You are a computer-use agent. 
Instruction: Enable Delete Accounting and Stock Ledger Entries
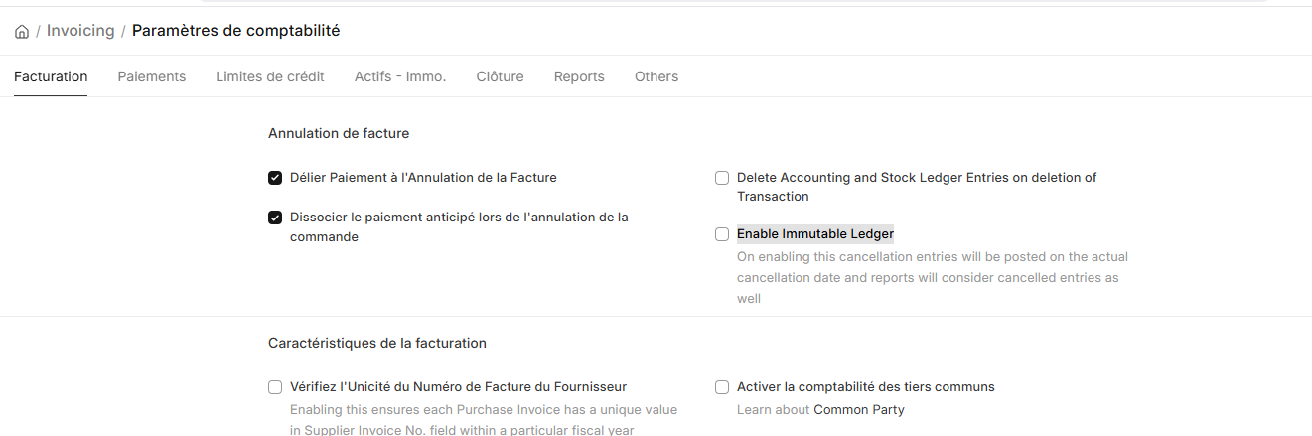click(x=722, y=178)
